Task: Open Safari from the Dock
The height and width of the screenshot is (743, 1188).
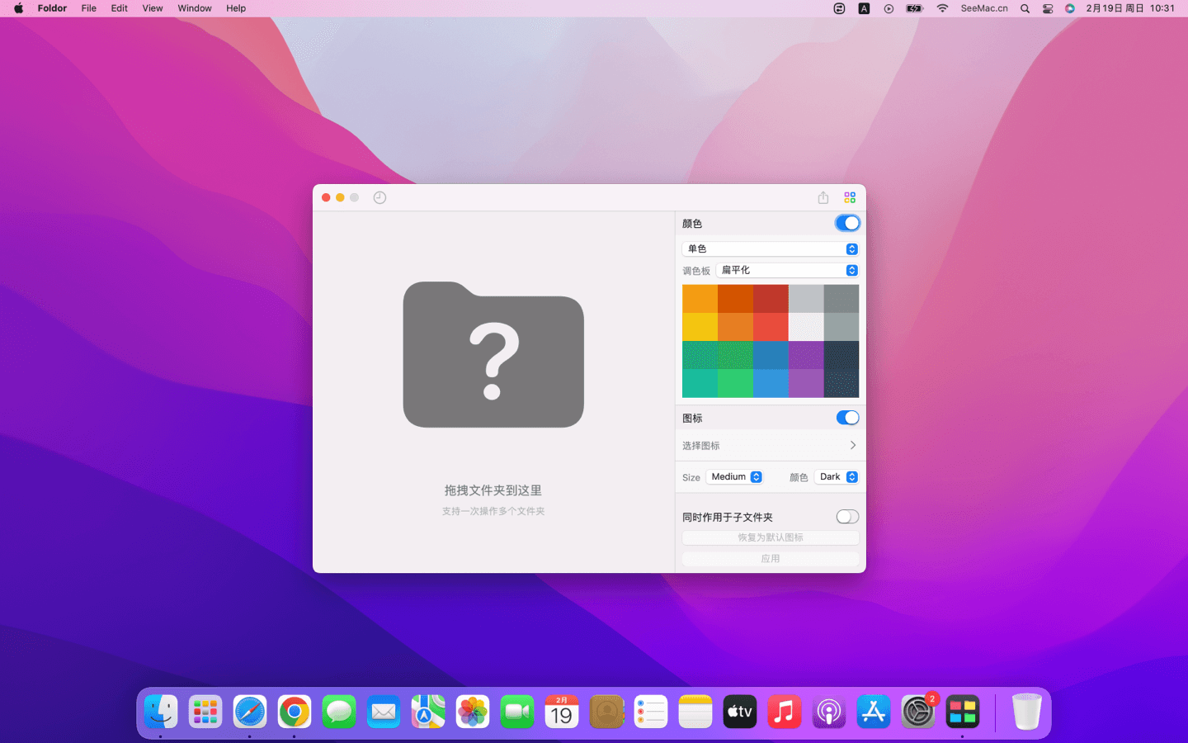Action: [250, 712]
